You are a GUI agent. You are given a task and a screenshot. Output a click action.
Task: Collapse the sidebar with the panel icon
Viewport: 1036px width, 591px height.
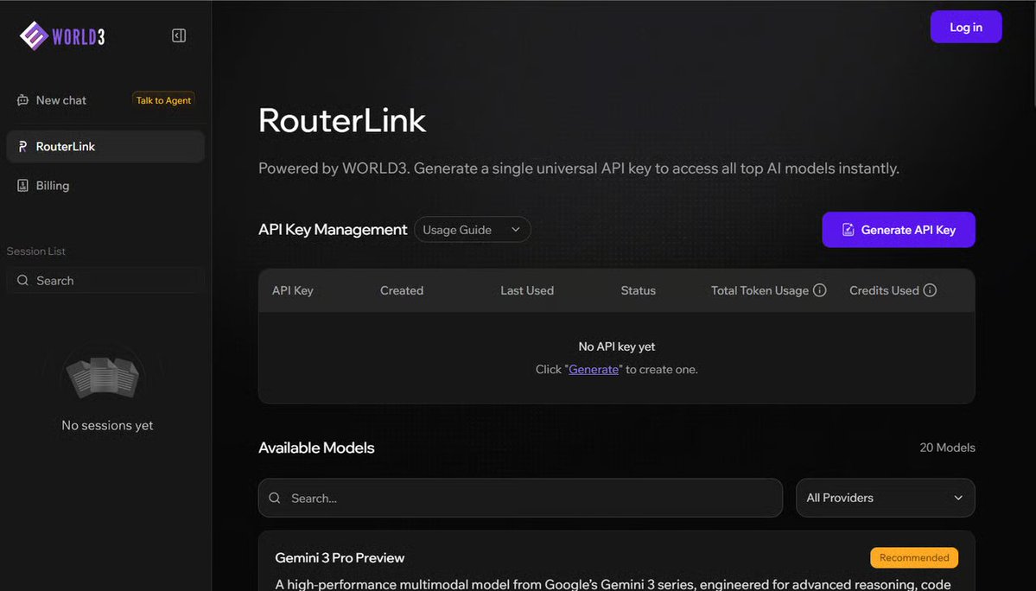tap(179, 35)
